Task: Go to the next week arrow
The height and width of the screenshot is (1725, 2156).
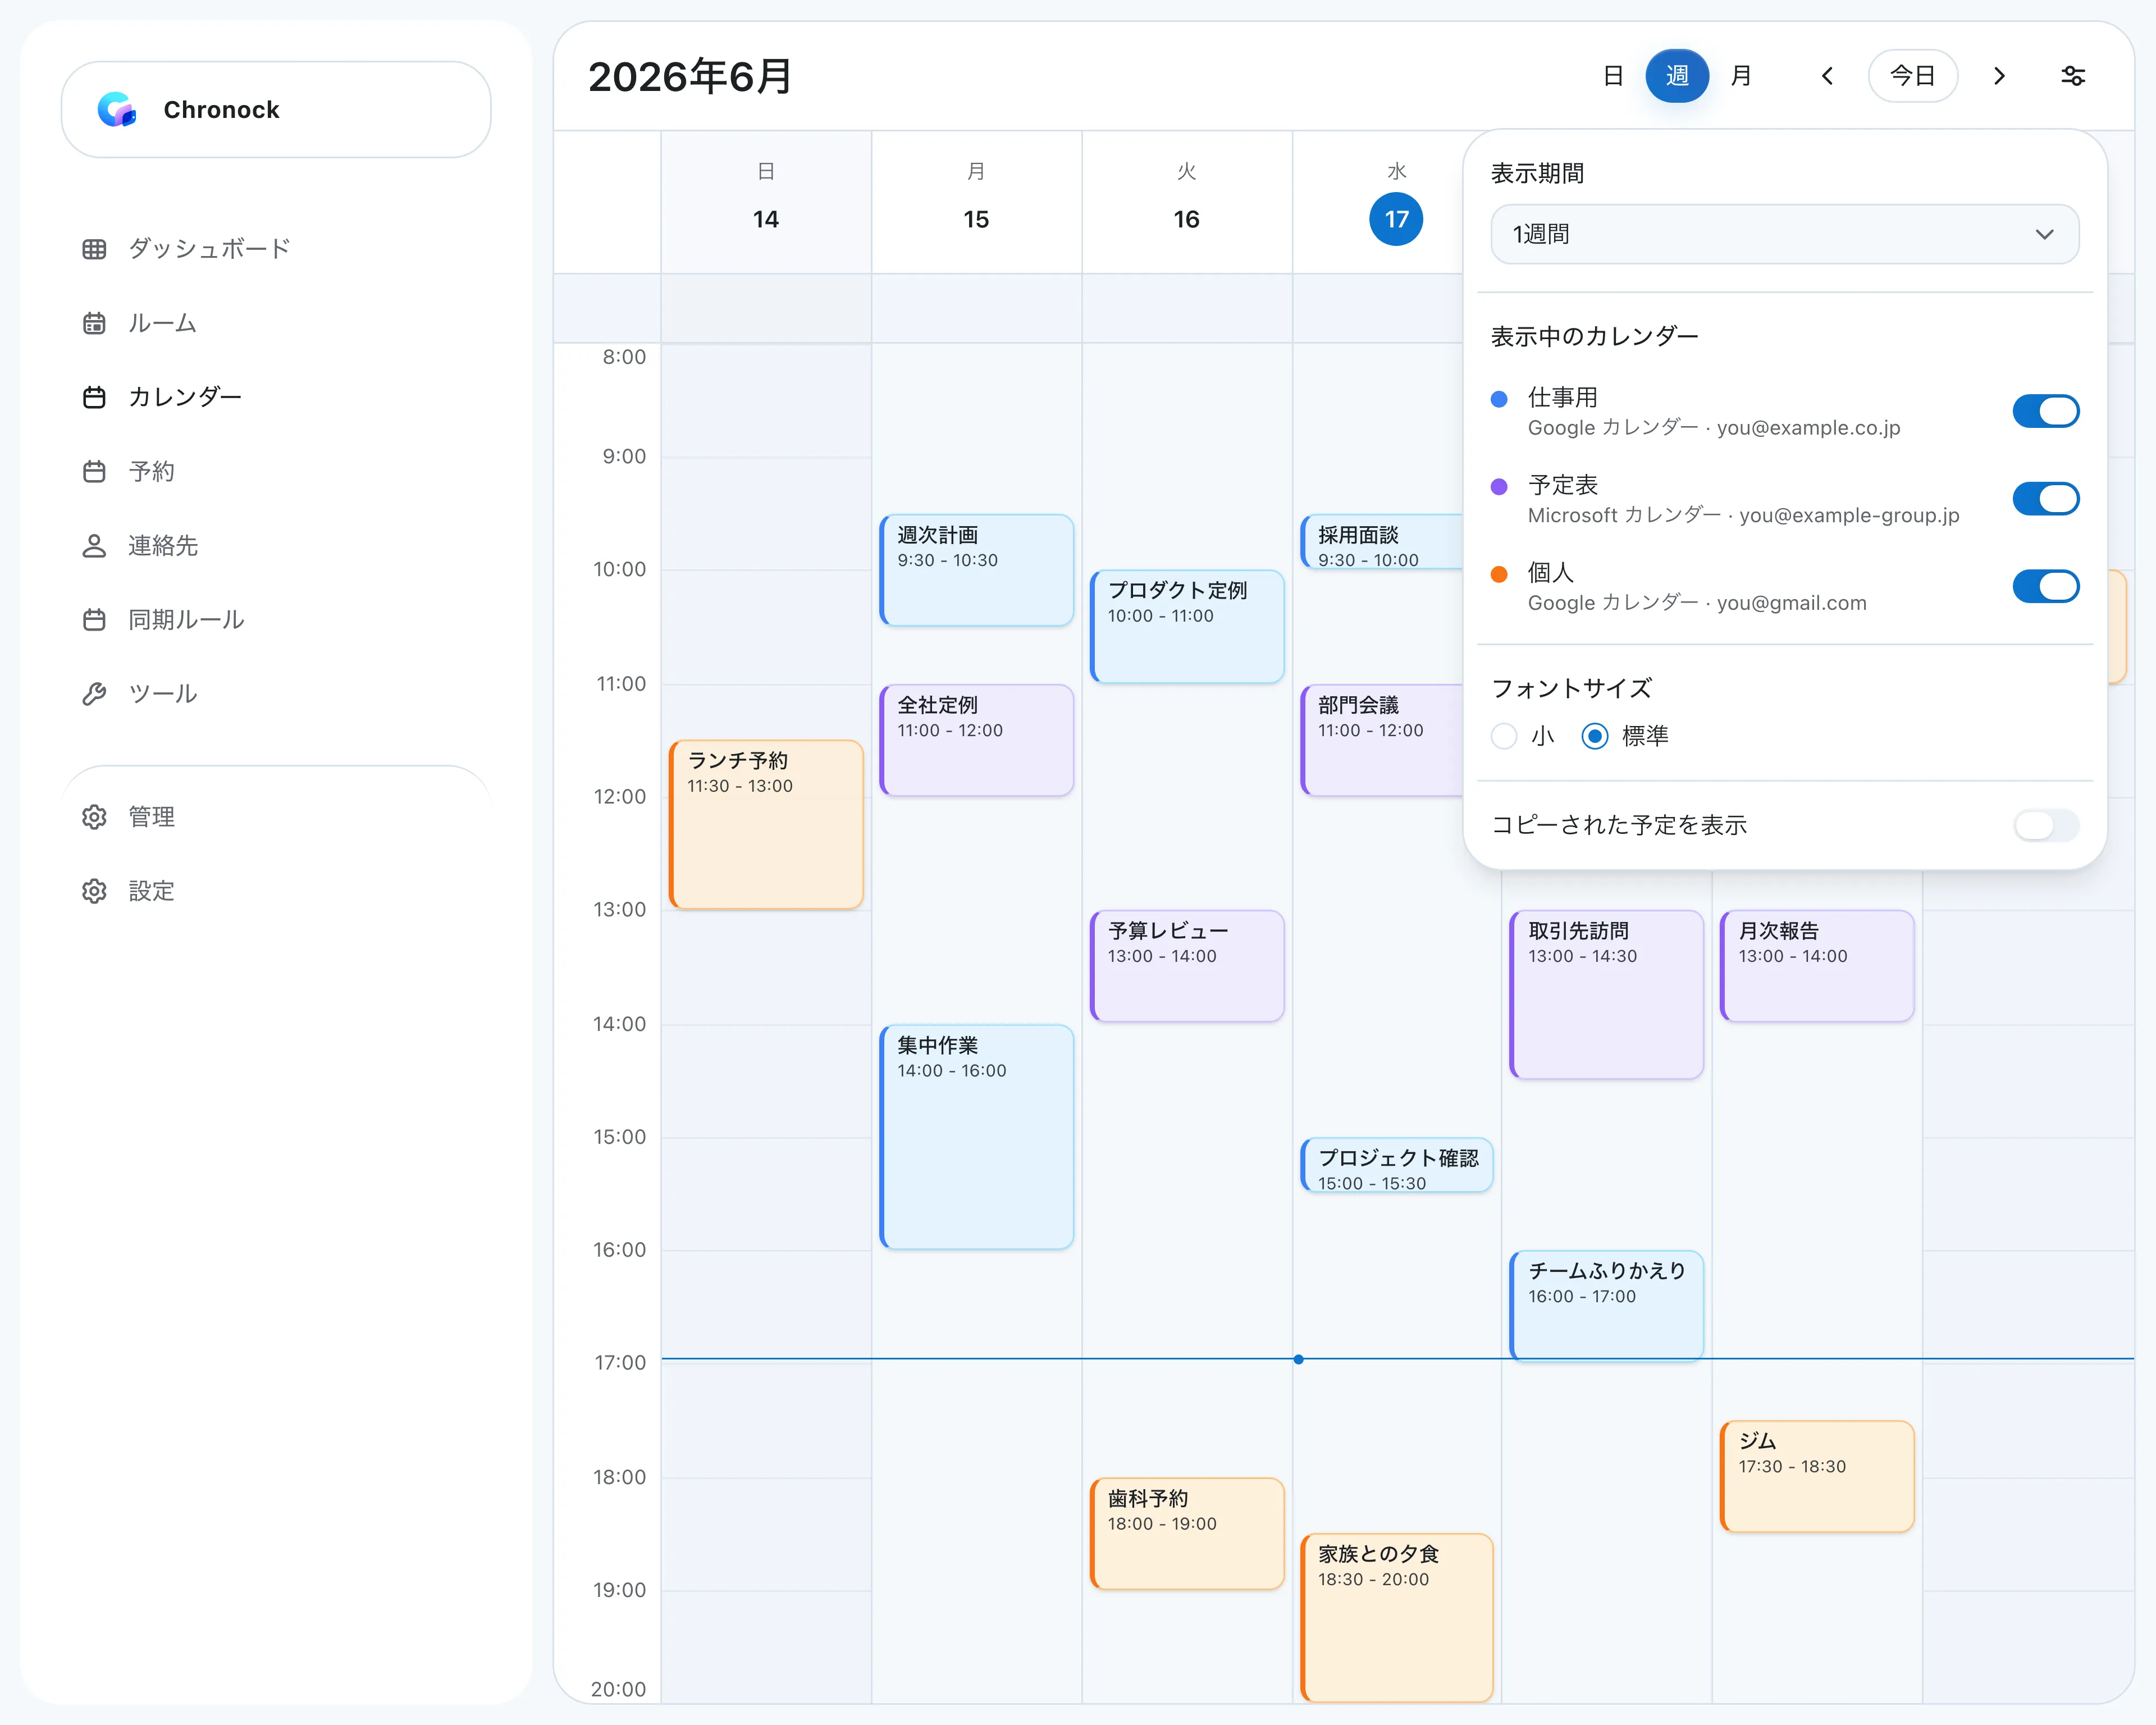Action: (x=1999, y=76)
